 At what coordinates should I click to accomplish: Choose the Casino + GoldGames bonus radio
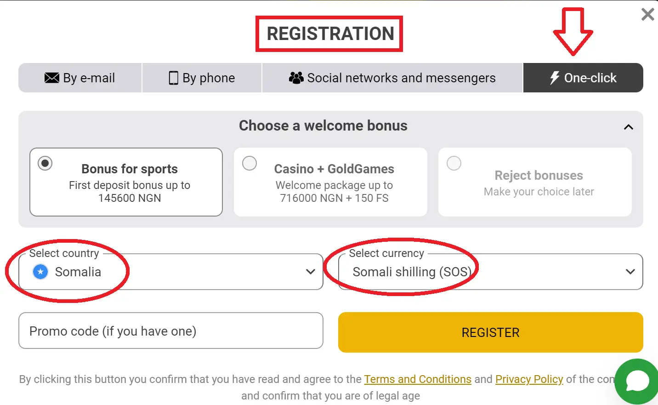(250, 163)
